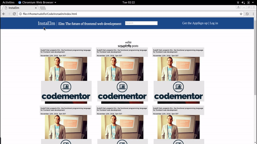View site information icon in address bar
Viewport: 257px width, 144px height.
20,14
